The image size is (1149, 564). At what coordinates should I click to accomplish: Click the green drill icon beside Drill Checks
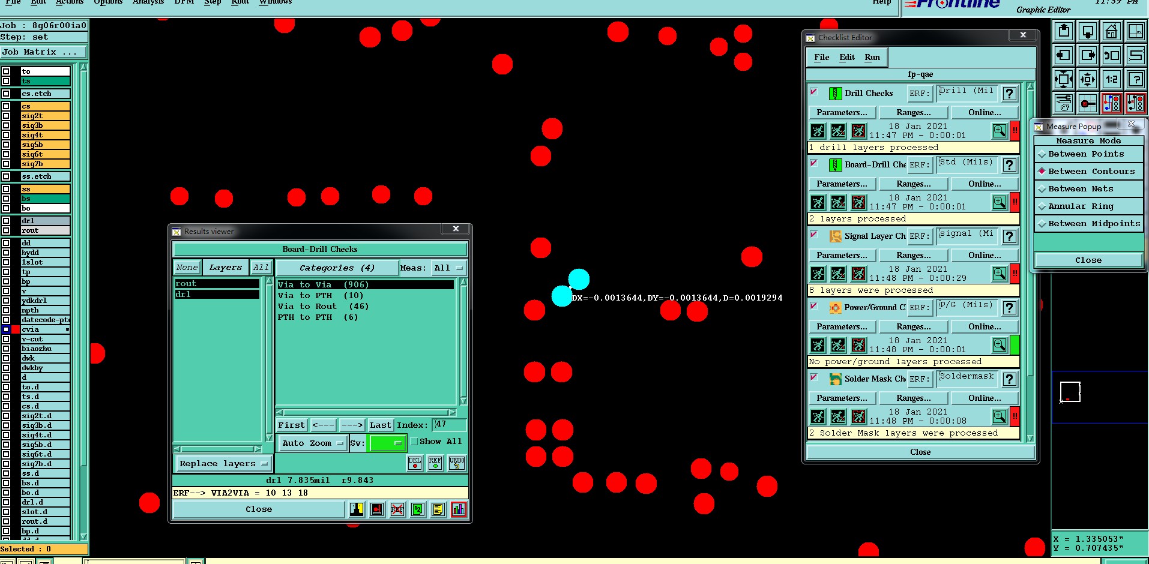point(835,94)
